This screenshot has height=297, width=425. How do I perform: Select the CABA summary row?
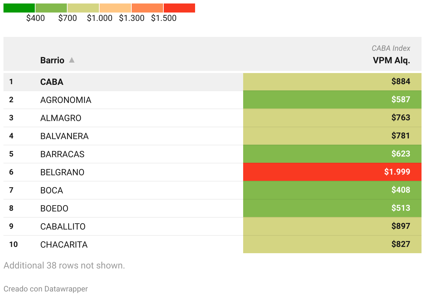212,82
